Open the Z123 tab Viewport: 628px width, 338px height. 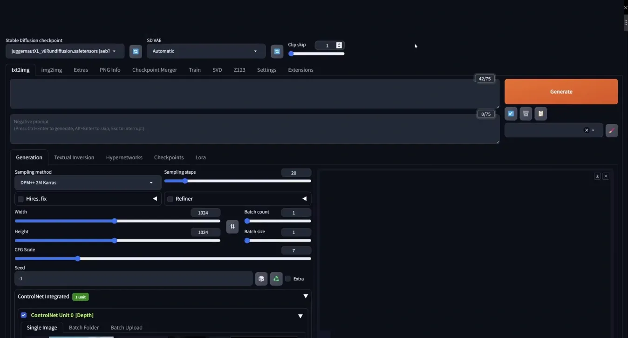(239, 70)
